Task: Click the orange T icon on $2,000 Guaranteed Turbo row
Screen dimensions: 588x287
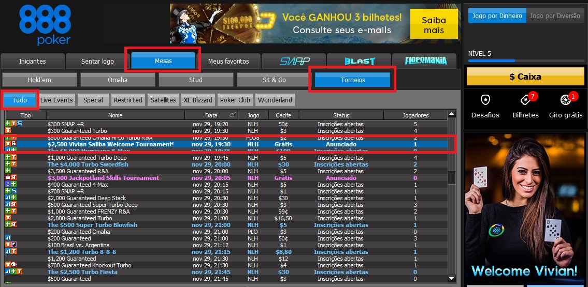Action: (x=8, y=218)
